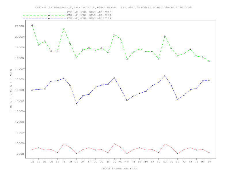The image size is (228, 176).
Task: Click blue GFS triangle marker at hour 39
Action: point(114,78)
